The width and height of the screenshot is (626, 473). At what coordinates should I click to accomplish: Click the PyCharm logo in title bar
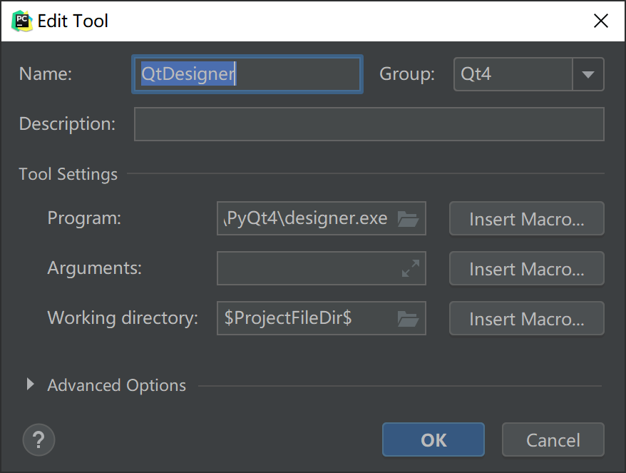[x=22, y=21]
